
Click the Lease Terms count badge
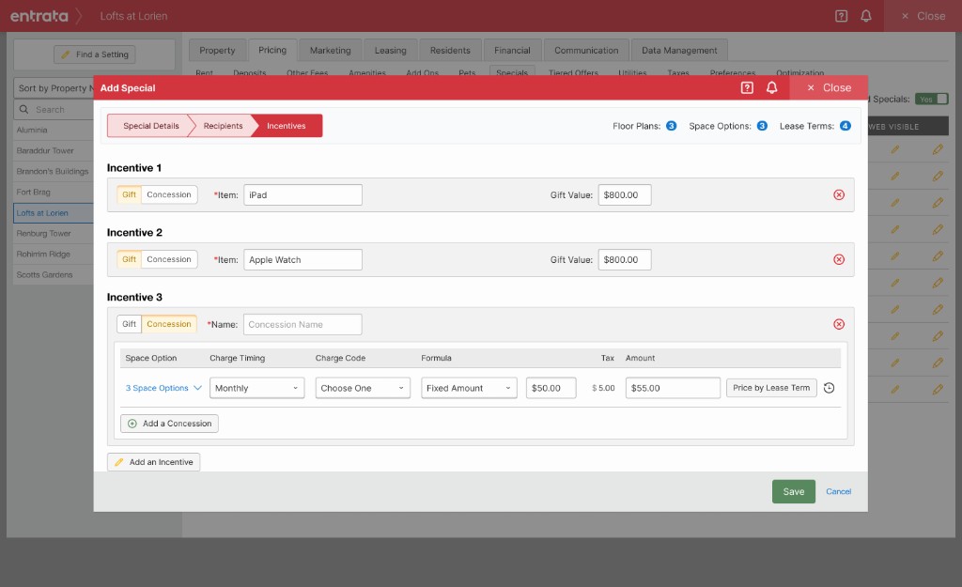(846, 126)
